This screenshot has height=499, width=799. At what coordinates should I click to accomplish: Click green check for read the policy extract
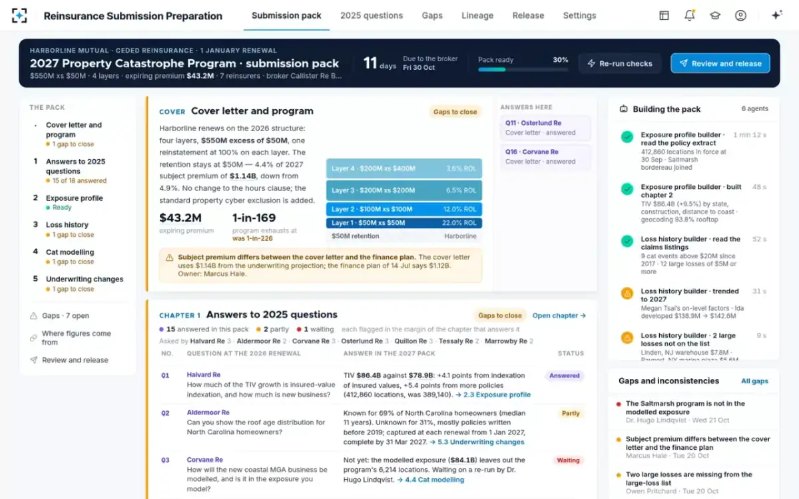(627, 137)
